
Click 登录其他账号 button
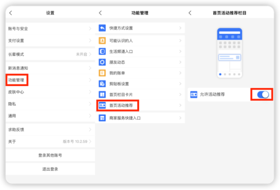pos(50,155)
